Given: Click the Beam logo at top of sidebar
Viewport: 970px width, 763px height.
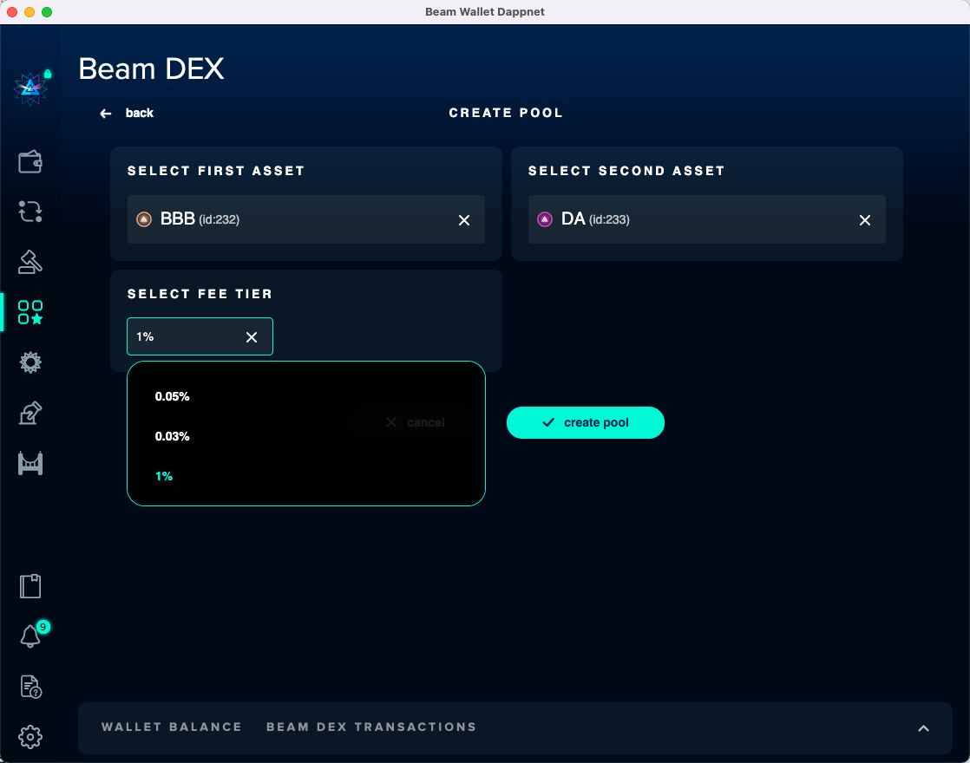Looking at the screenshot, I should tap(30, 88).
